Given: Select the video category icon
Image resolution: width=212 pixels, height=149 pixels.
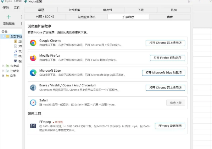Looking at the screenshot, I should pyautogui.click(x=16, y=61).
